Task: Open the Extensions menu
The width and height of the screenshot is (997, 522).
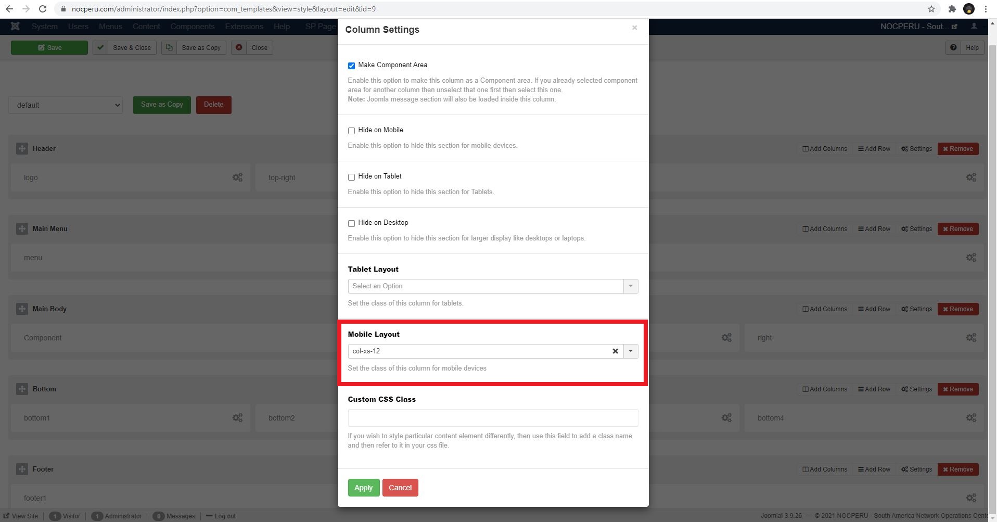Action: tap(244, 27)
